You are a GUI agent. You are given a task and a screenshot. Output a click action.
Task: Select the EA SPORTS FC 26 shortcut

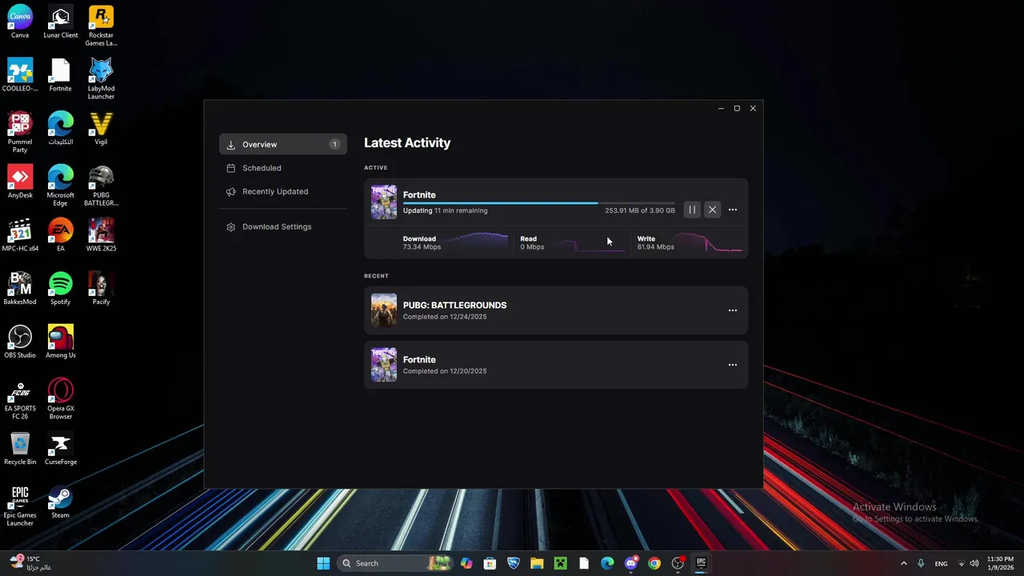[x=20, y=399]
